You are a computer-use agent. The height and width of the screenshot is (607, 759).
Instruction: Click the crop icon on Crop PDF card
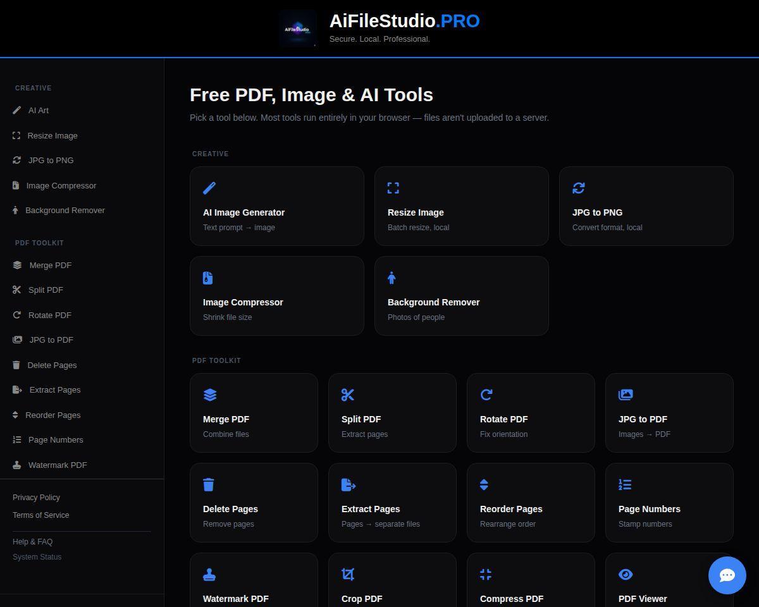click(x=348, y=574)
